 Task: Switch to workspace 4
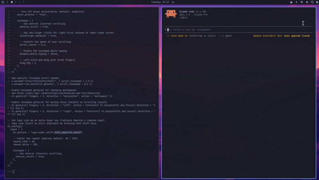(20, 2)
